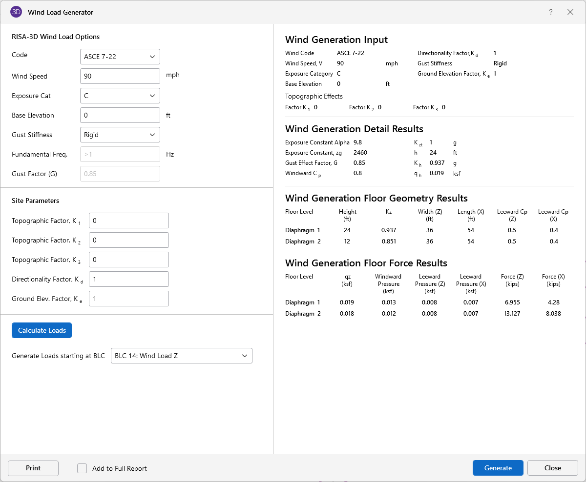The image size is (586, 482).
Task: Expand the Generate Loads starting at BLC dropdown
Action: [181, 356]
